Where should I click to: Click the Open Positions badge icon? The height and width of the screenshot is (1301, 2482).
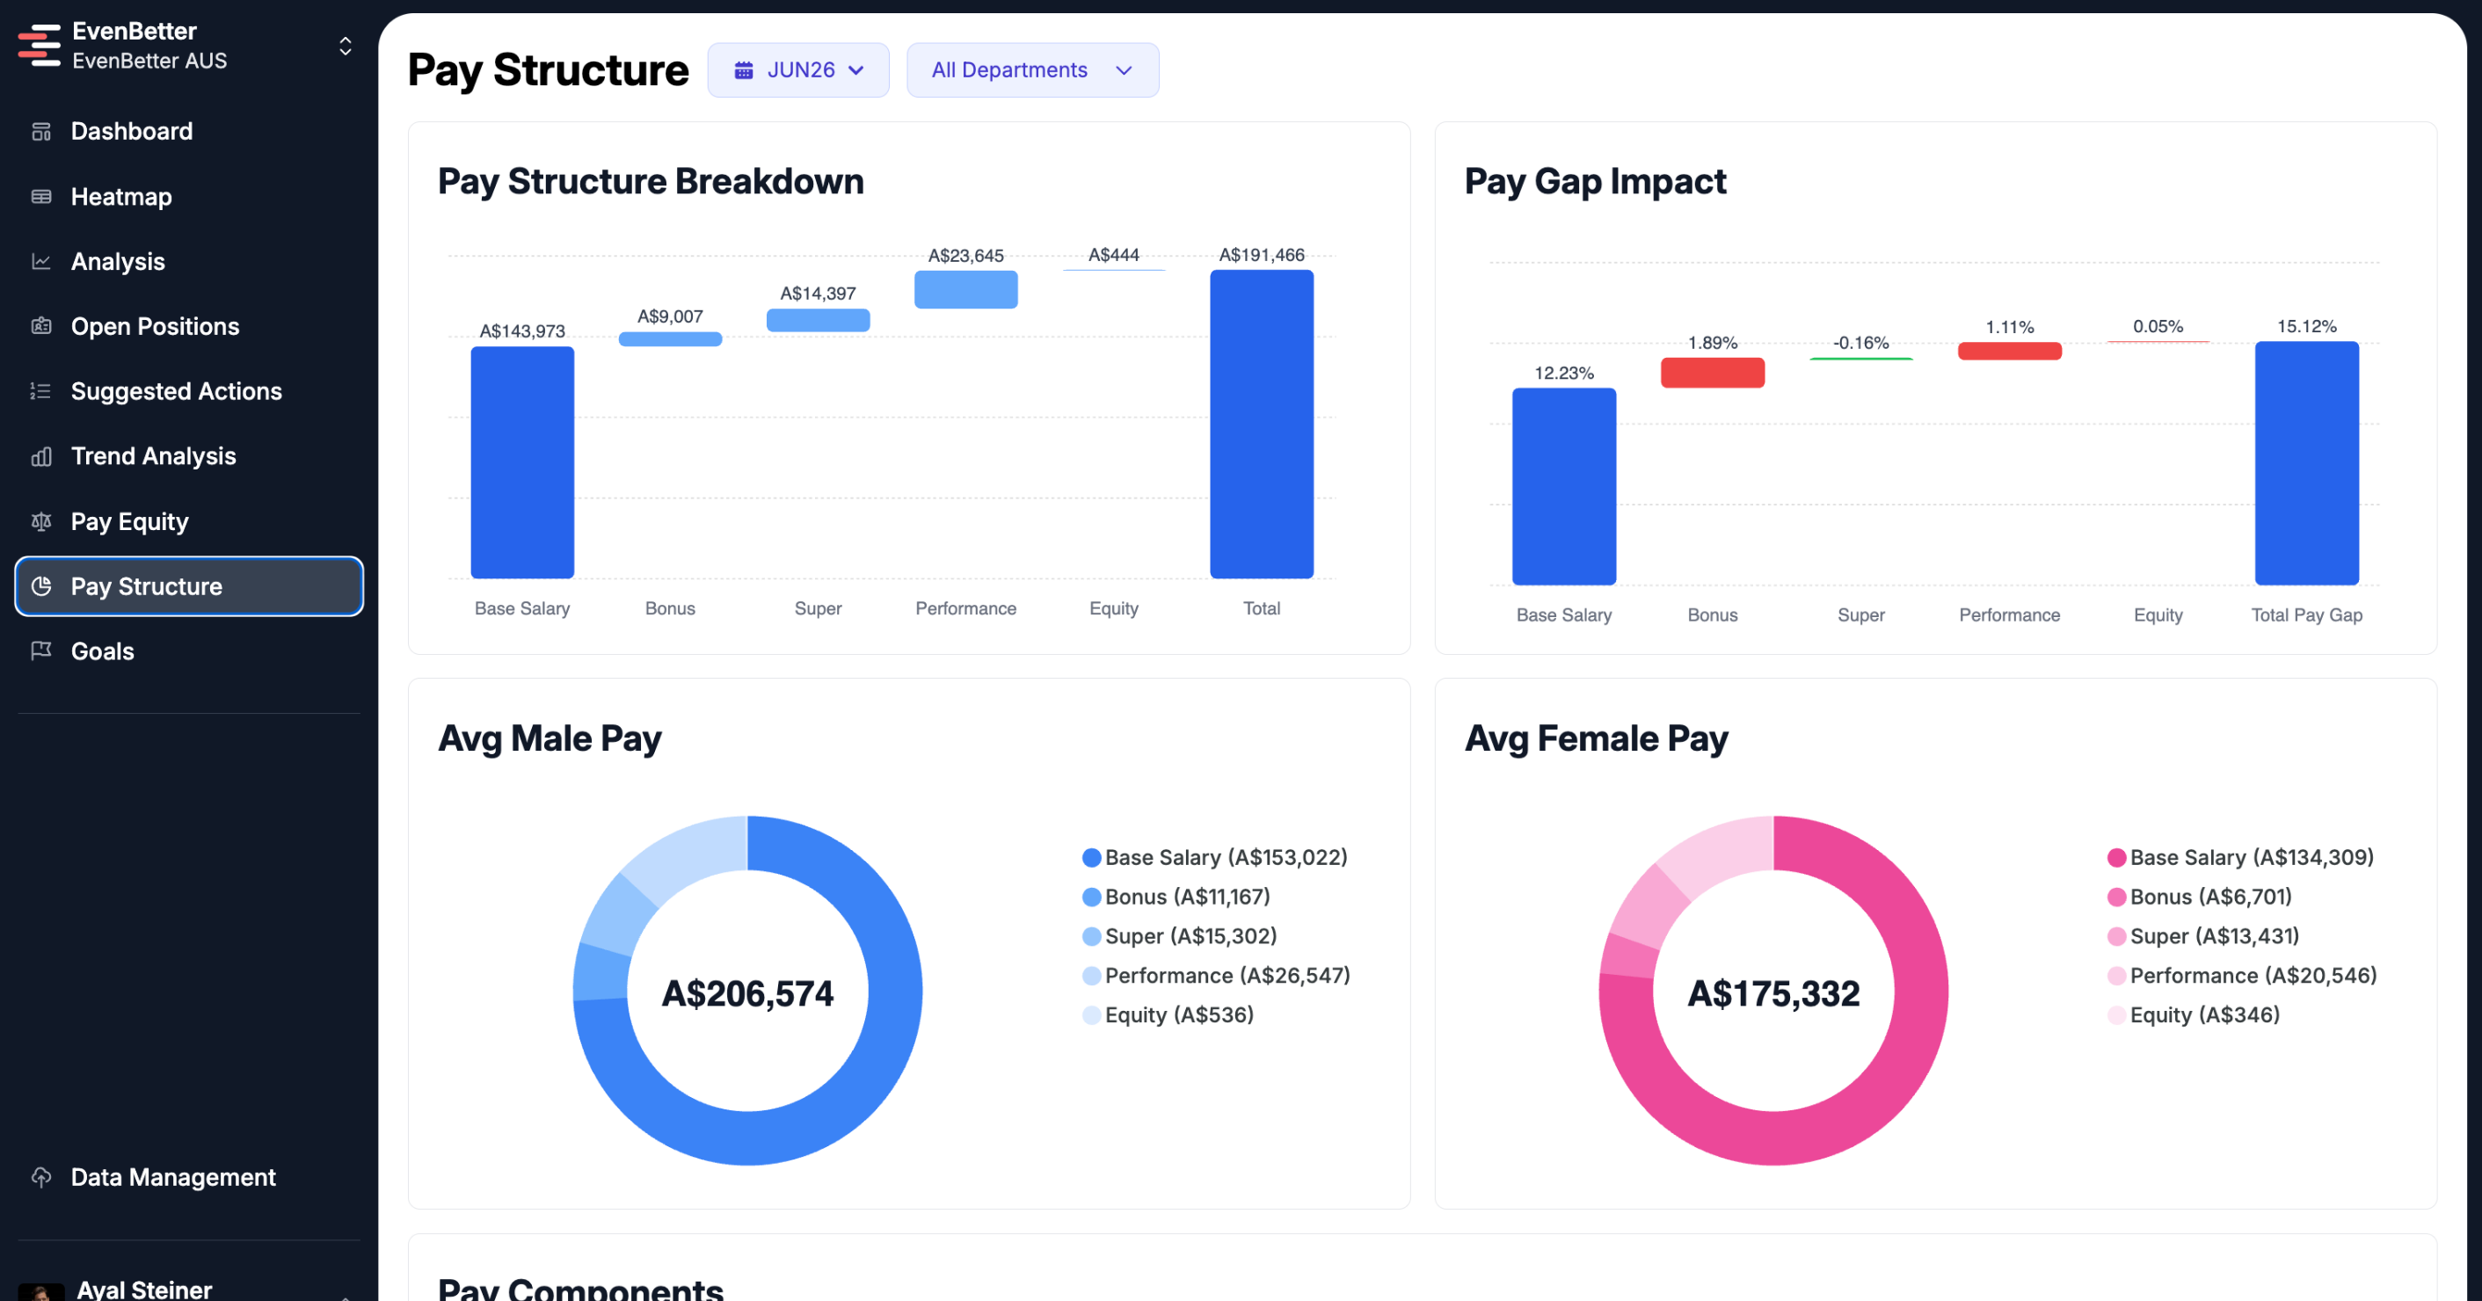(41, 326)
